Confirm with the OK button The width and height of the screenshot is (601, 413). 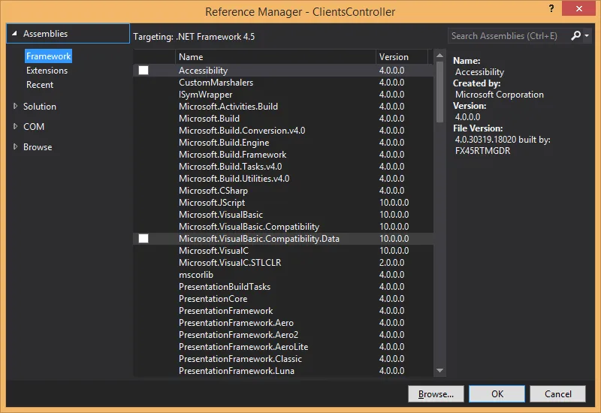(497, 393)
